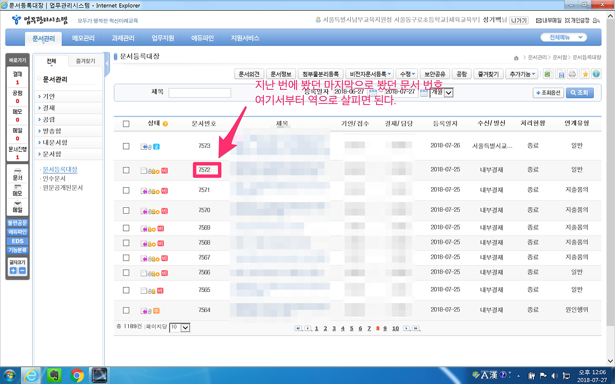This screenshot has width=615, height=384.
Task: Click the 문서 shortcut icon in sidebar
Action: coord(18,175)
